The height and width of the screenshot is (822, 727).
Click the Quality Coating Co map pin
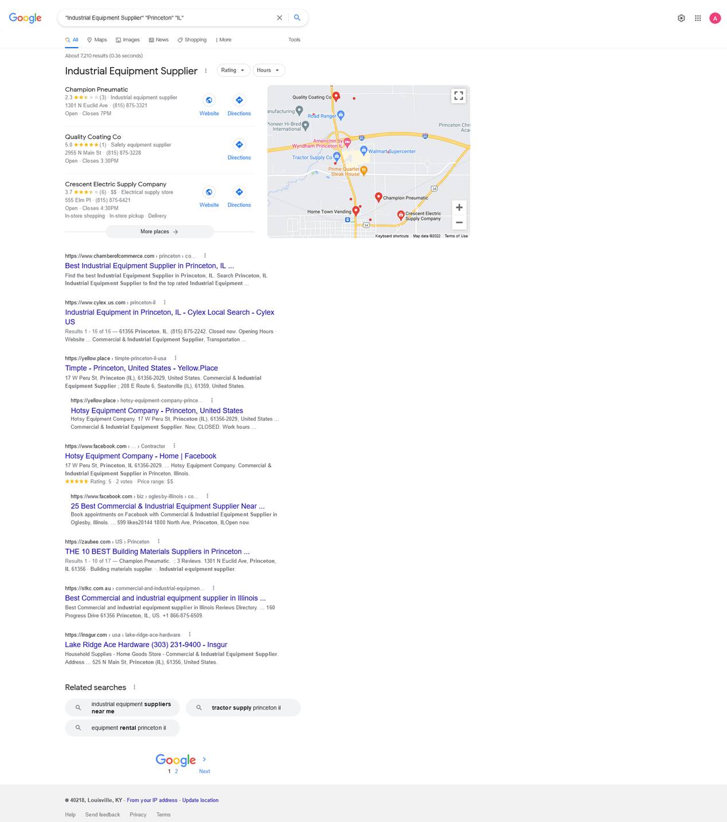(337, 97)
